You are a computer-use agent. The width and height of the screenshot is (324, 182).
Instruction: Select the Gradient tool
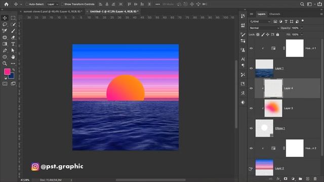click(x=5, y=44)
